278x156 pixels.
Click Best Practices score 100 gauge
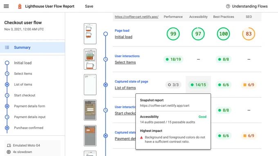click(x=223, y=34)
